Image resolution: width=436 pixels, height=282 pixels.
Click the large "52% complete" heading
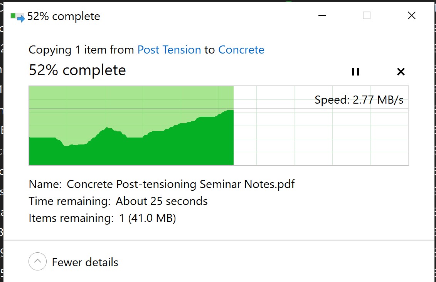(77, 70)
